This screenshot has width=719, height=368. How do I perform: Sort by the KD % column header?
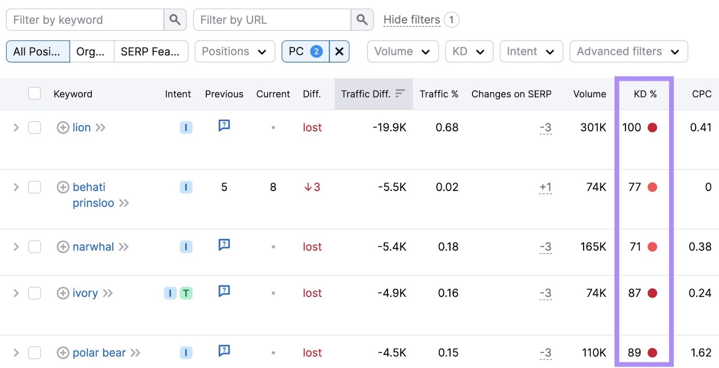tap(645, 94)
